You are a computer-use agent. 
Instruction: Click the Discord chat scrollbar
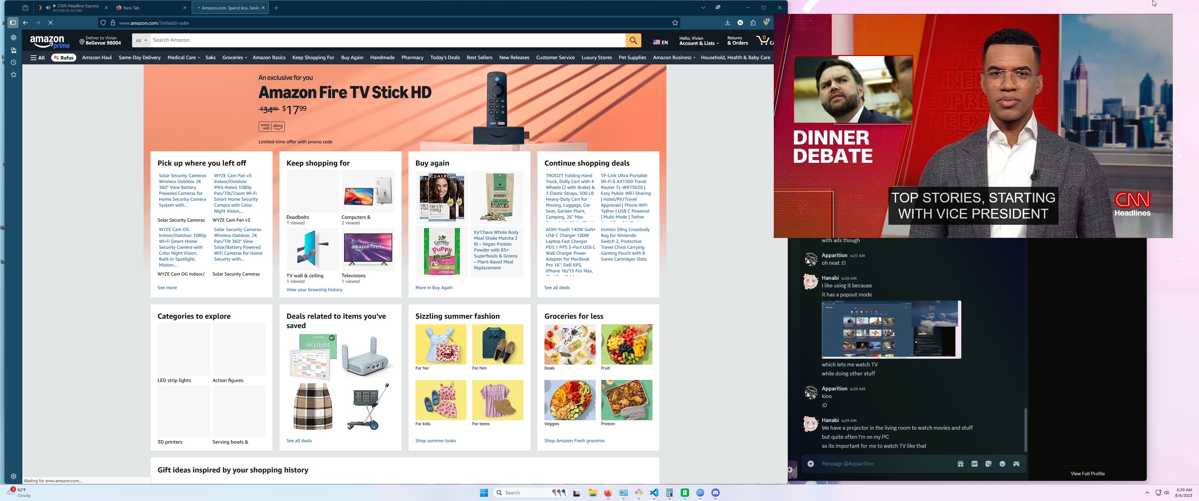click(x=1025, y=430)
